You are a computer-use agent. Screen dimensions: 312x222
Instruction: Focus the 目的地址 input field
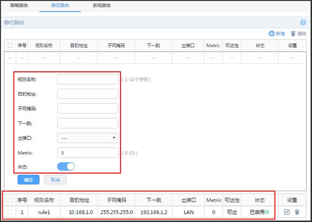click(87, 94)
